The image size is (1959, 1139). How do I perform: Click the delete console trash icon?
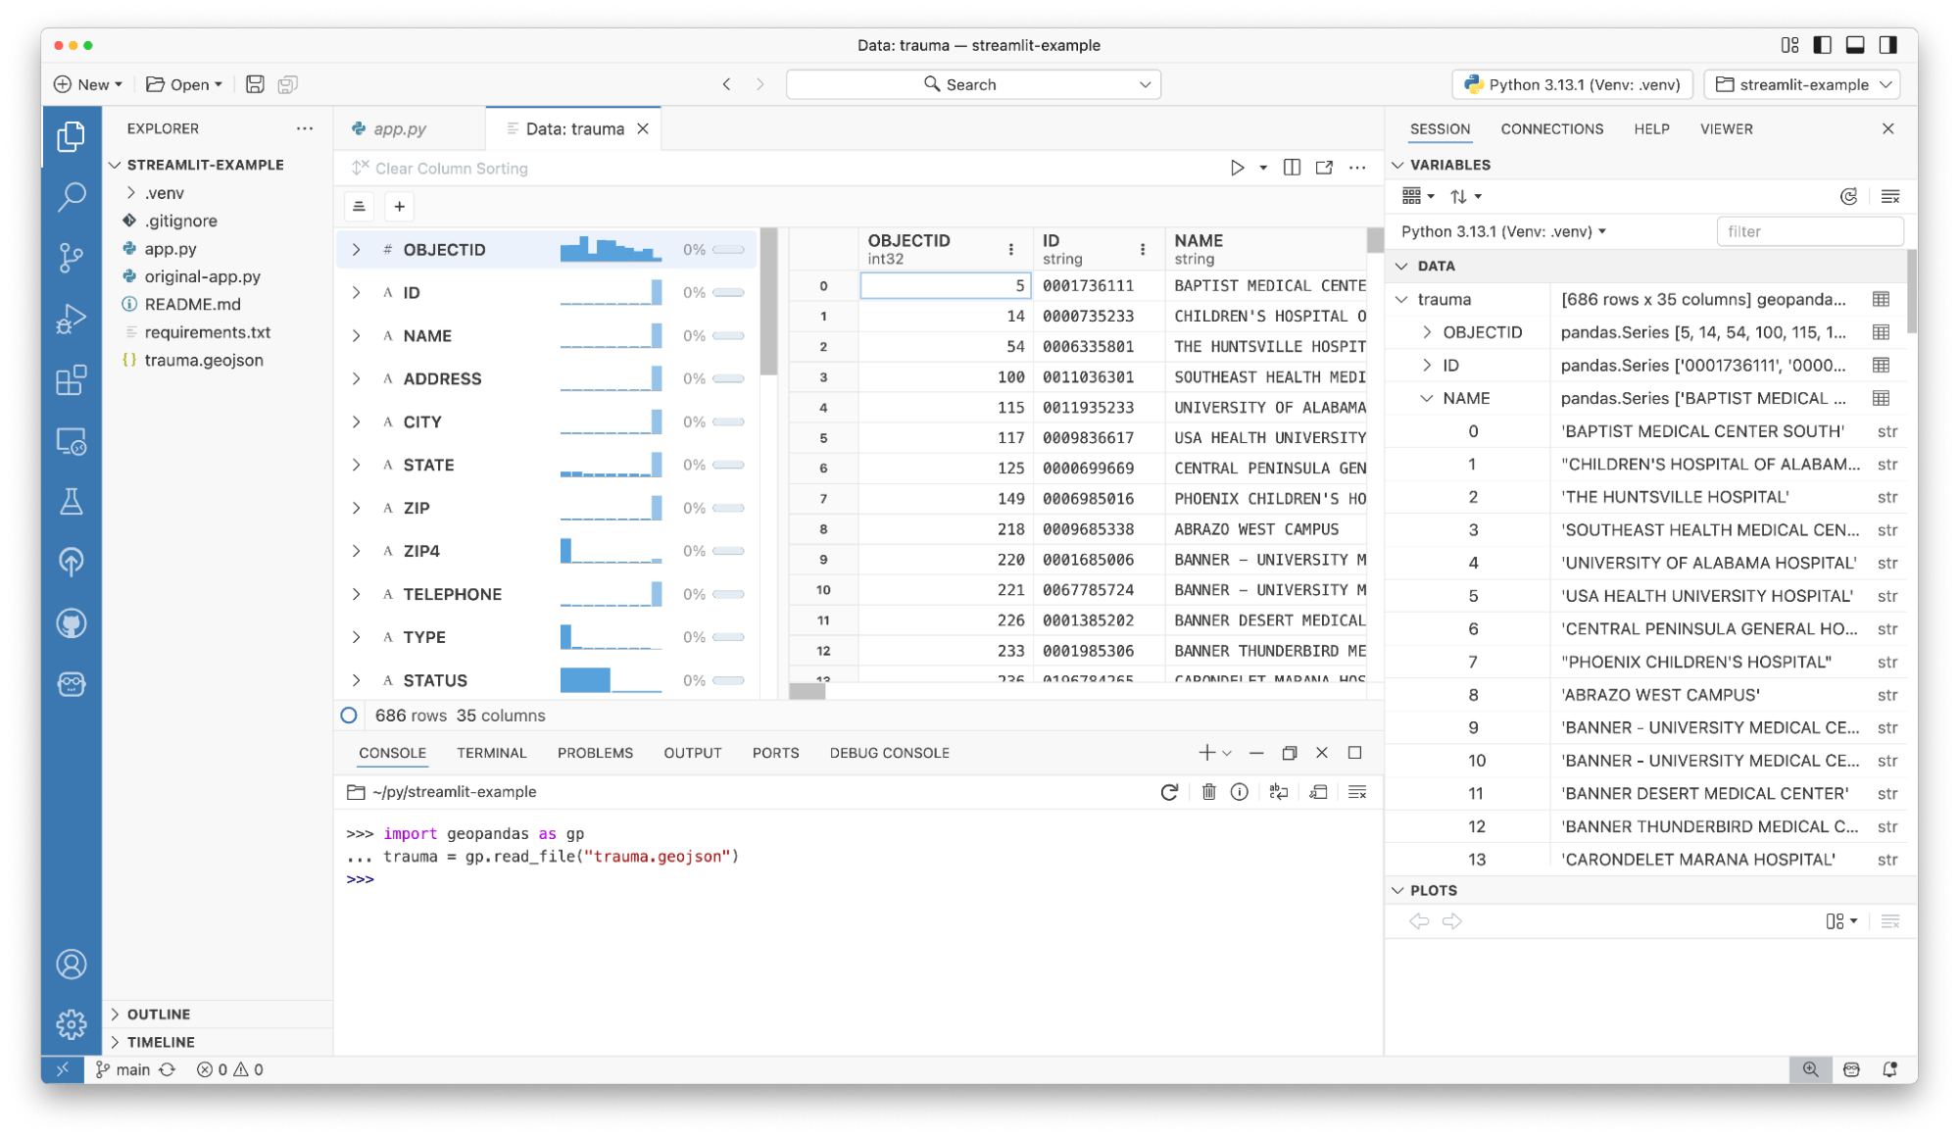point(1208,792)
